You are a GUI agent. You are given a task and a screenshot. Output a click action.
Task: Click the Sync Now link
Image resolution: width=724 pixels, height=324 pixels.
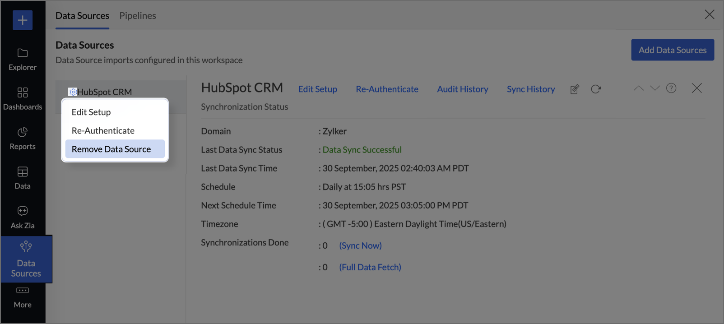pos(360,245)
